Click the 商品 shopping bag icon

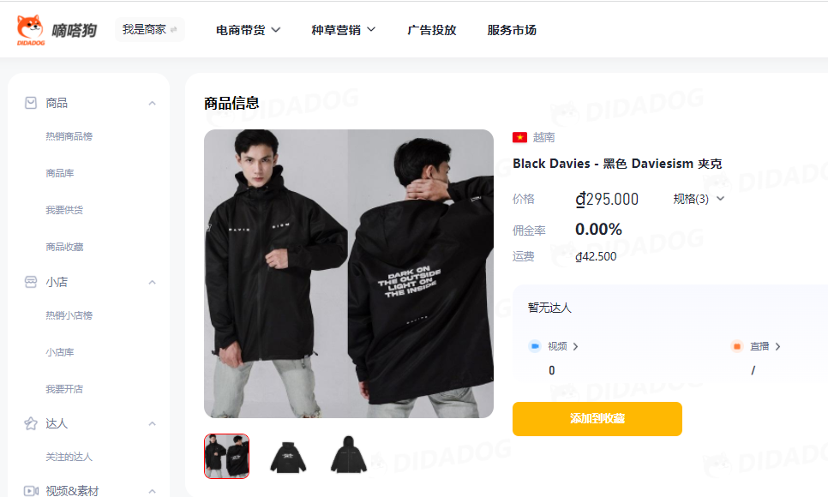(31, 103)
